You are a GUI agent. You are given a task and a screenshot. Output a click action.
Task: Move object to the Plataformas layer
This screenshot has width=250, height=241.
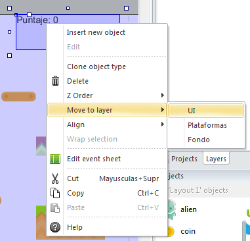206,125
